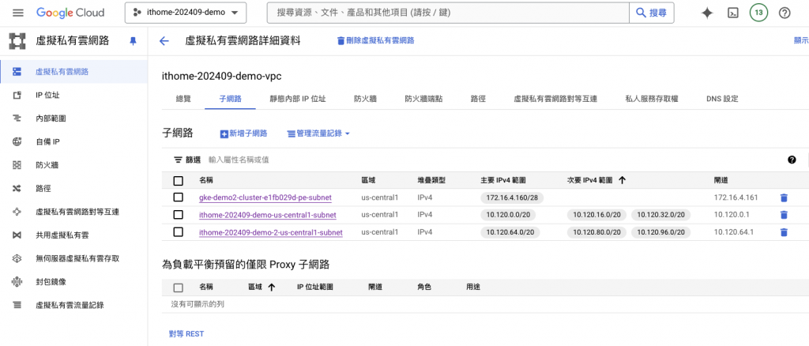Check the ithome-202409-demo-2-us-central1-subnet row

[178, 232]
